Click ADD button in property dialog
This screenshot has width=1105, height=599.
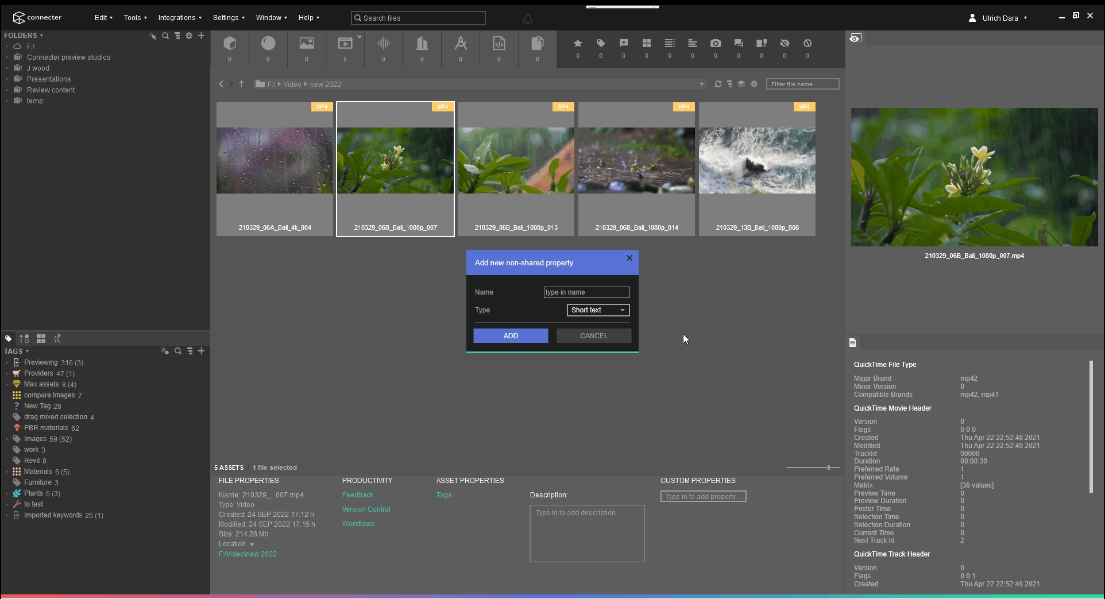(x=511, y=336)
